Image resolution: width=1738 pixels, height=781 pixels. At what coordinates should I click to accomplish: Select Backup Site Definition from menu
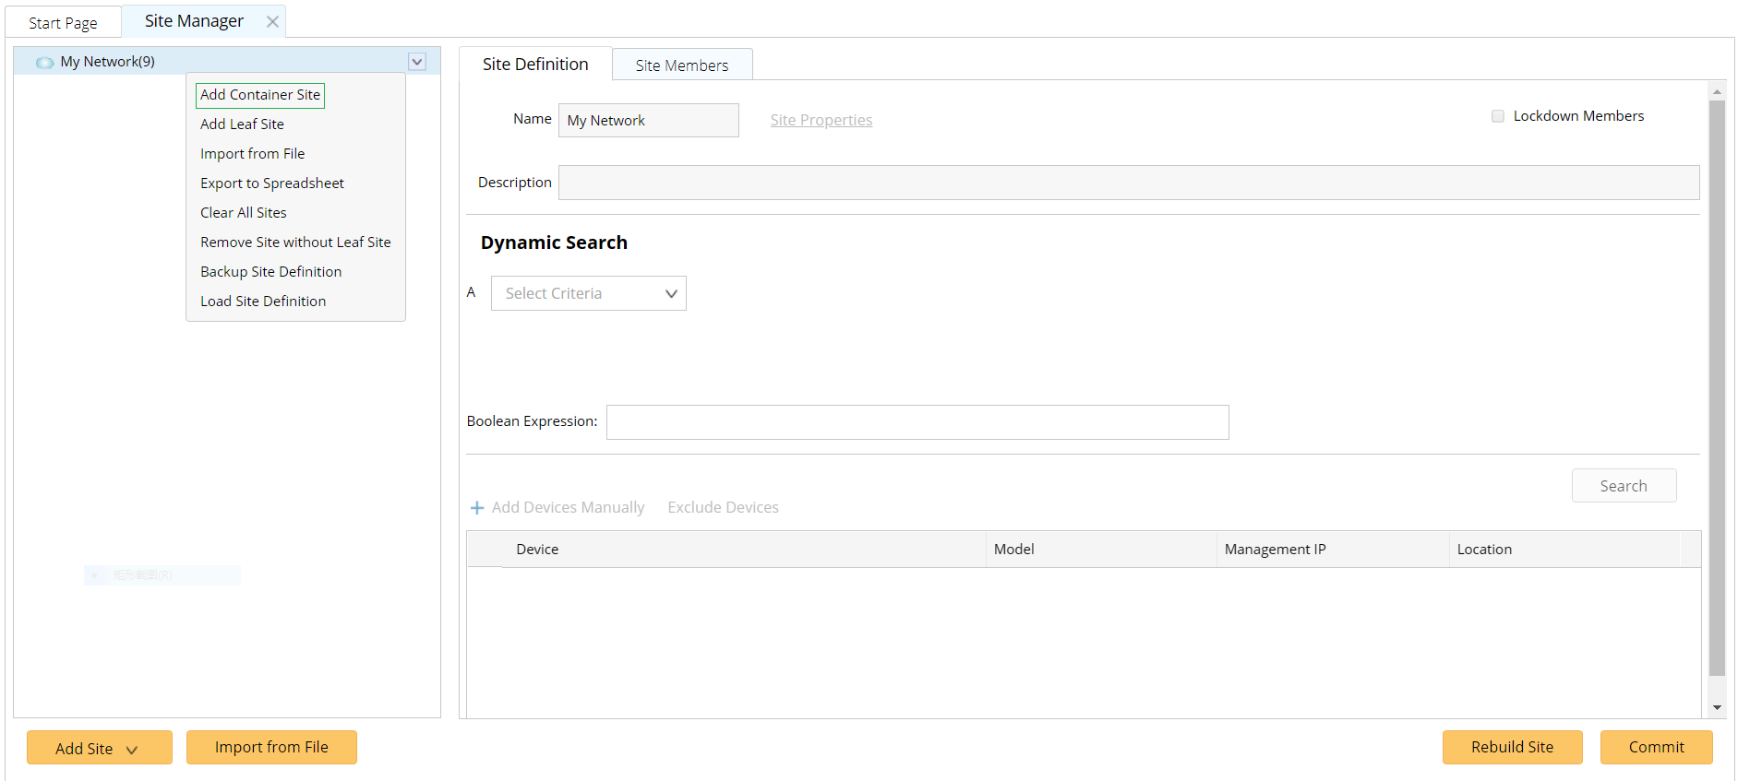(x=270, y=272)
